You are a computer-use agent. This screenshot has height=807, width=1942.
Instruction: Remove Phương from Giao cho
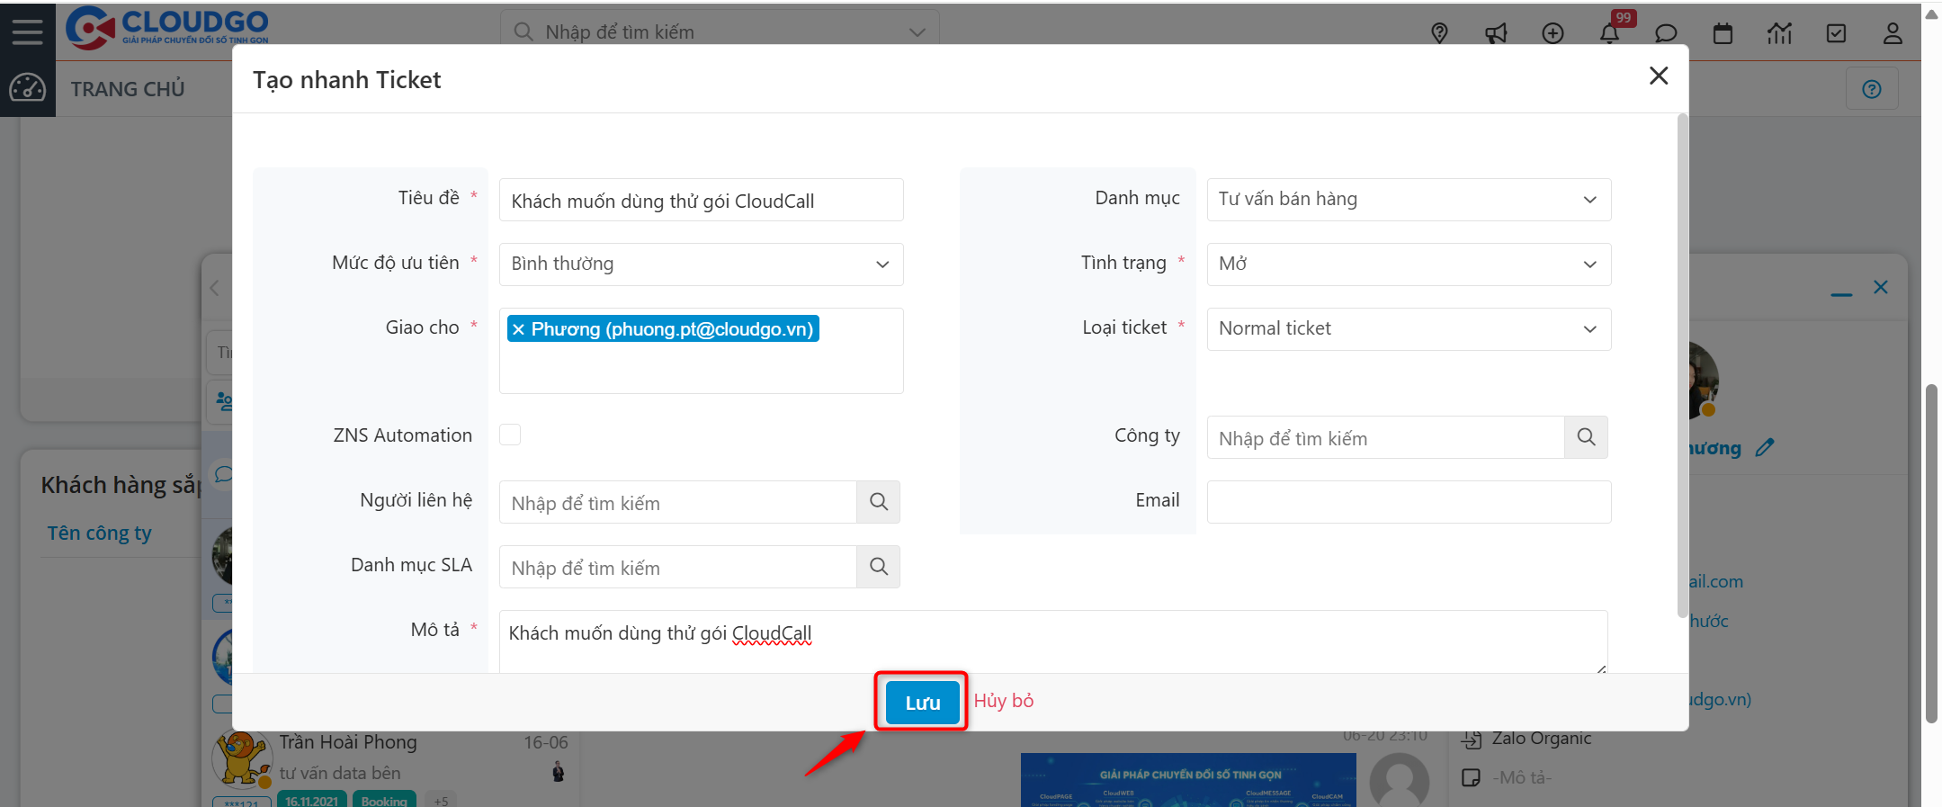tap(518, 329)
